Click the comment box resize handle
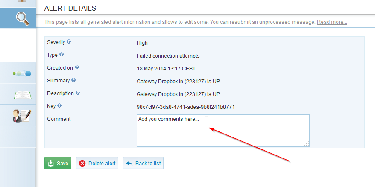 (306, 144)
